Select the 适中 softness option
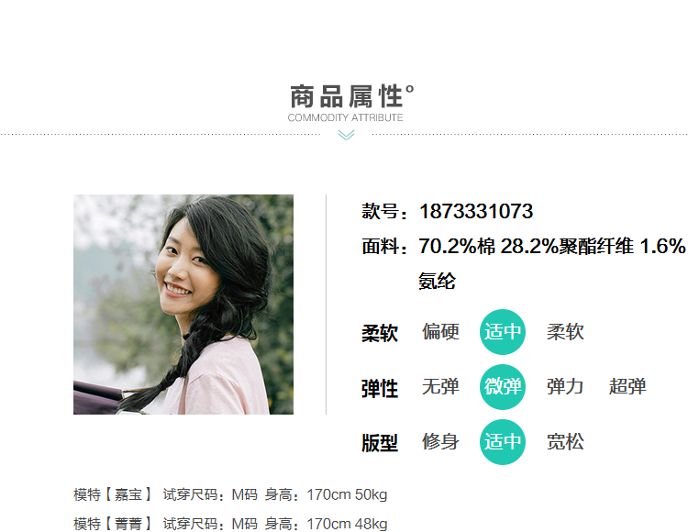Screen dimensions: 688x532 pos(503,331)
